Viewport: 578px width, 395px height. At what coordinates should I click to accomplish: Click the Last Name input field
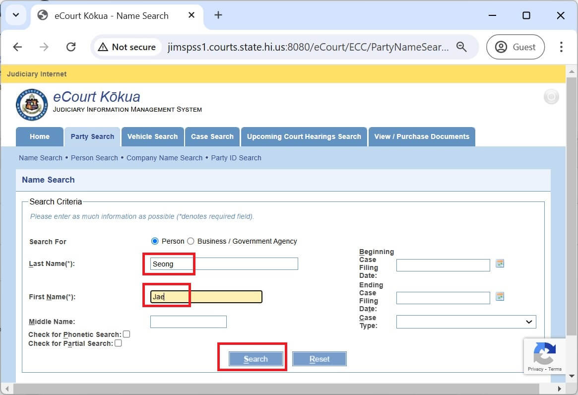click(x=224, y=263)
